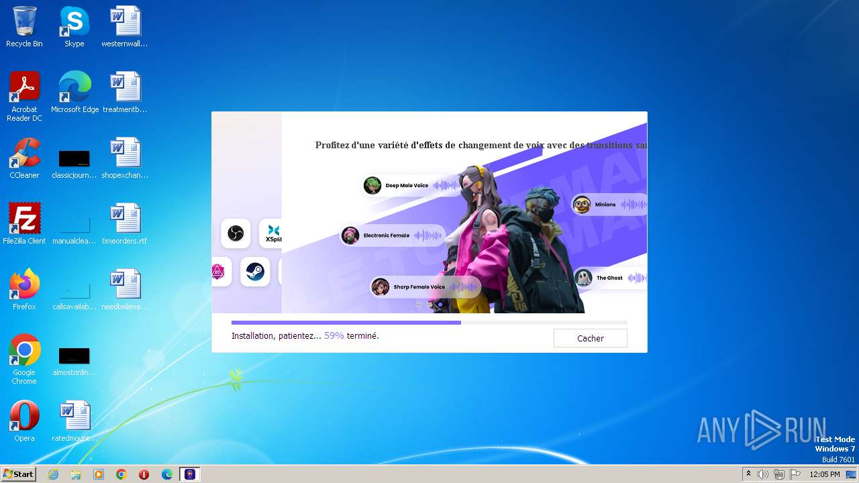Image resolution: width=859 pixels, height=483 pixels.
Task: Open the needbelieve Word document
Action: (125, 290)
